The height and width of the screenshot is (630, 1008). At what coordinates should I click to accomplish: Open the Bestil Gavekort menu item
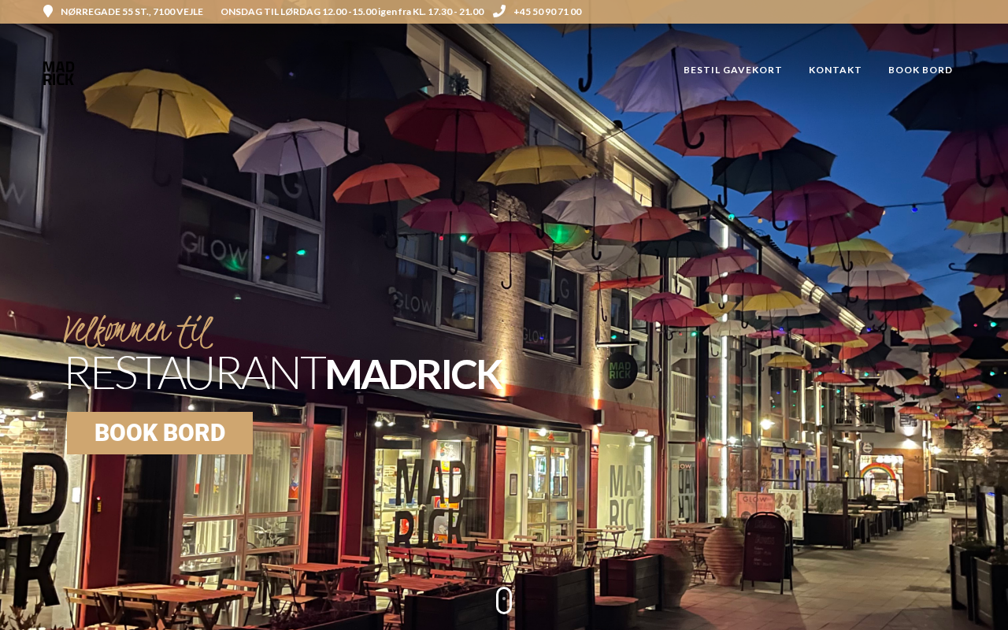tap(732, 70)
